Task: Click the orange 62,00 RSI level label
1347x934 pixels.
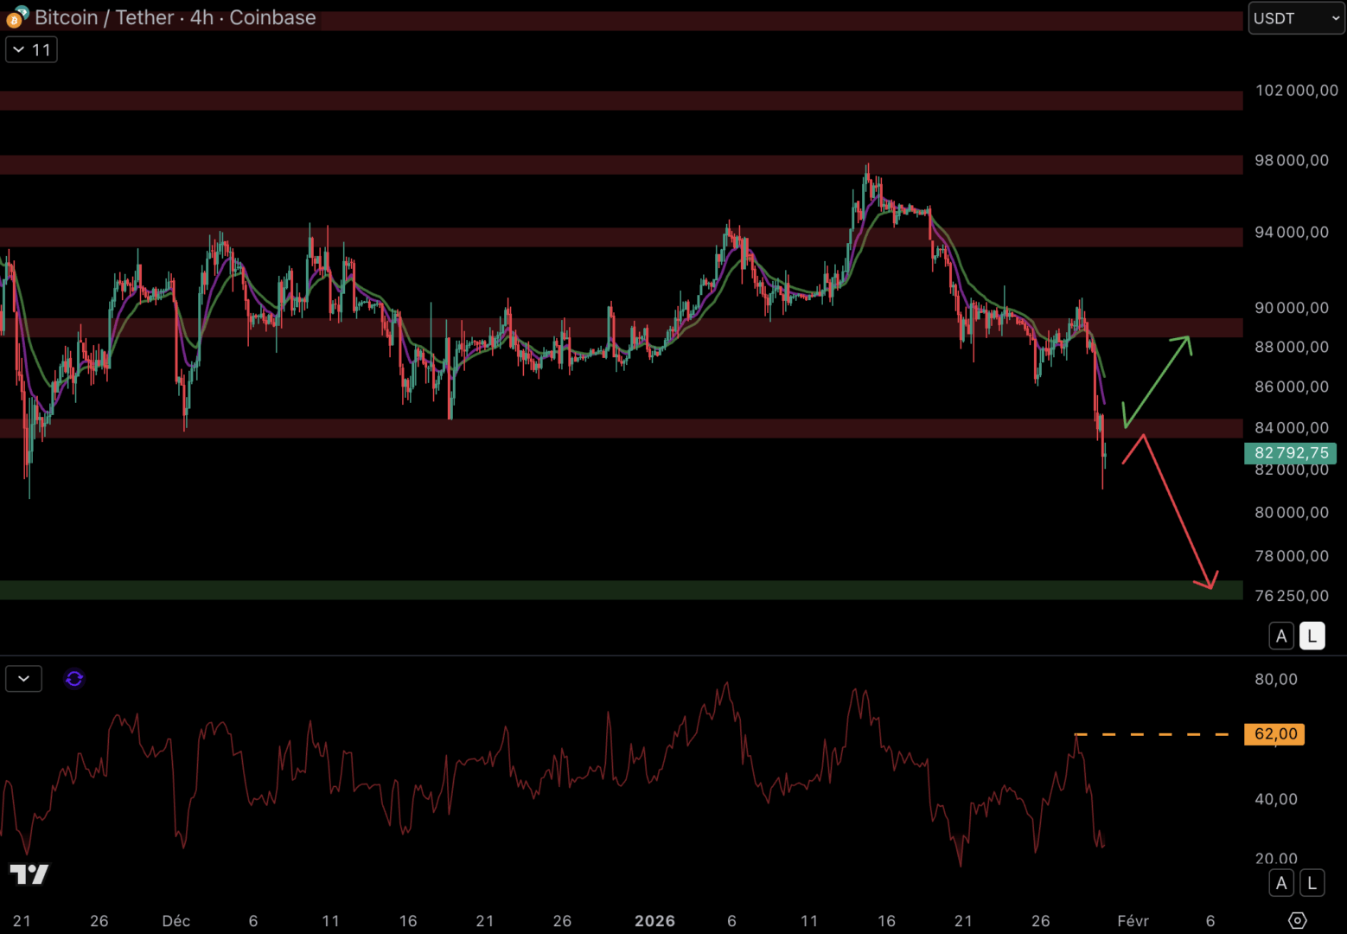Action: pyautogui.click(x=1274, y=734)
